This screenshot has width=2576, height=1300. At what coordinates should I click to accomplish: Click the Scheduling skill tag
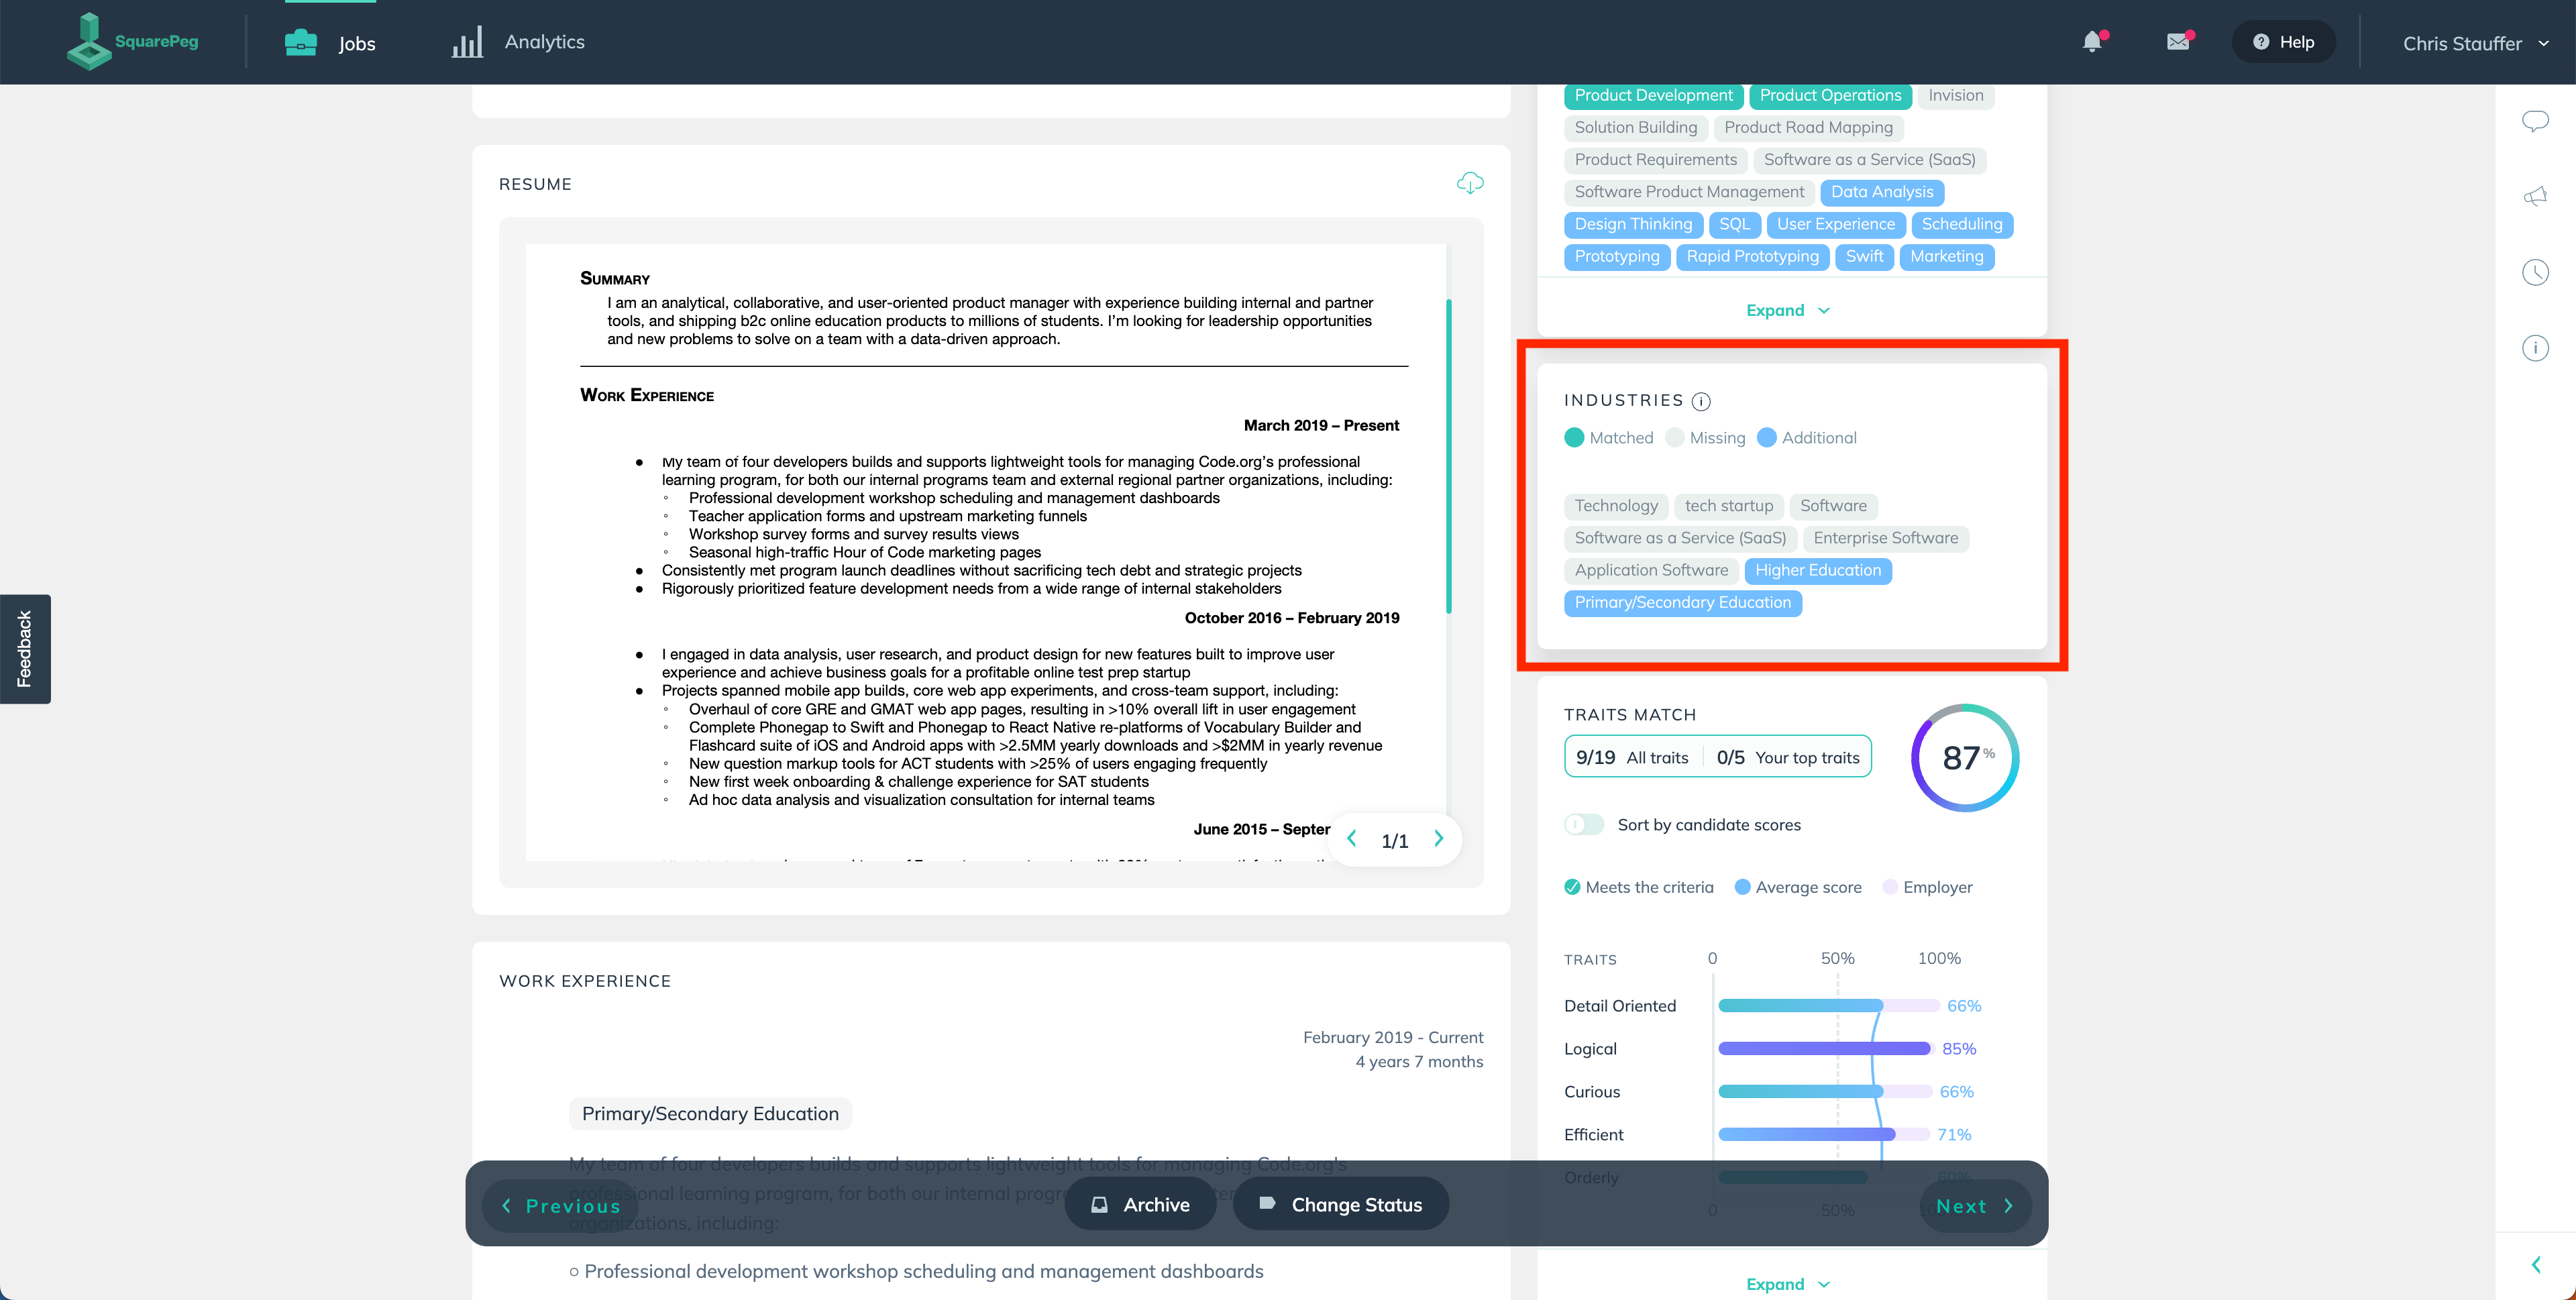(x=1961, y=224)
